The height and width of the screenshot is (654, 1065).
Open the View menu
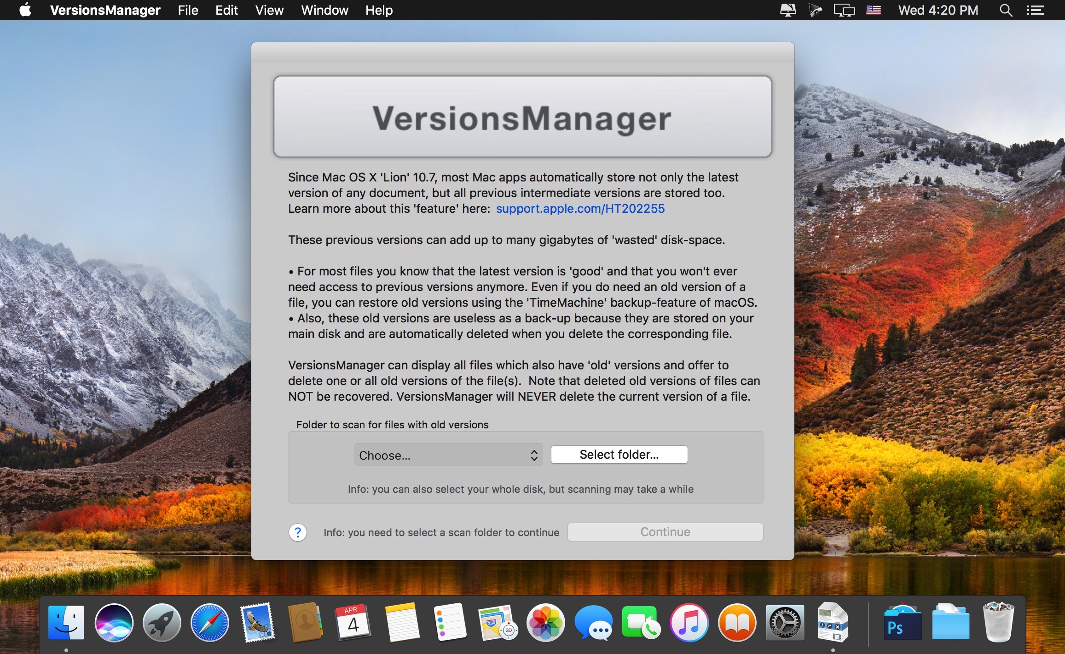tap(269, 10)
